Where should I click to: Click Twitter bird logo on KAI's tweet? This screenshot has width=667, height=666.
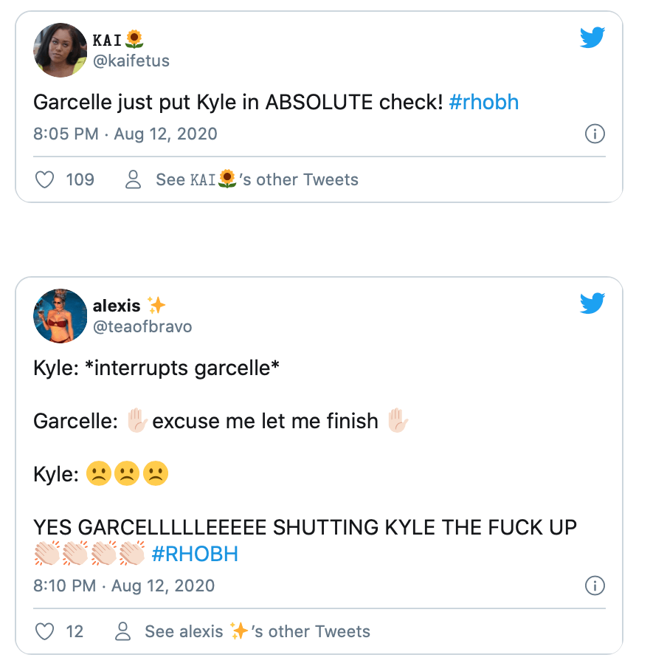[x=592, y=38]
